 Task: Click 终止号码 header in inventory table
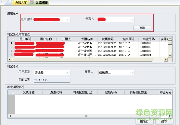[x=149, y=39]
